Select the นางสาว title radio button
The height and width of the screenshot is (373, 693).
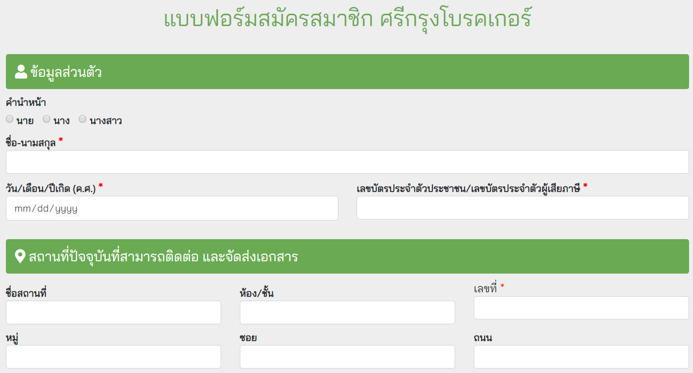[x=83, y=119]
